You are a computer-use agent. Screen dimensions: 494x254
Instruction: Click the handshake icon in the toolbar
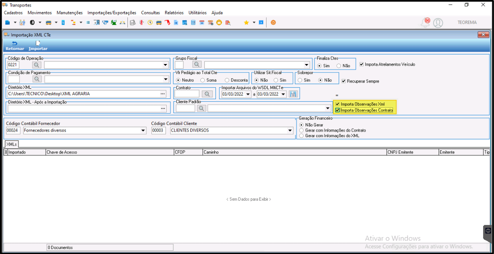(106, 23)
